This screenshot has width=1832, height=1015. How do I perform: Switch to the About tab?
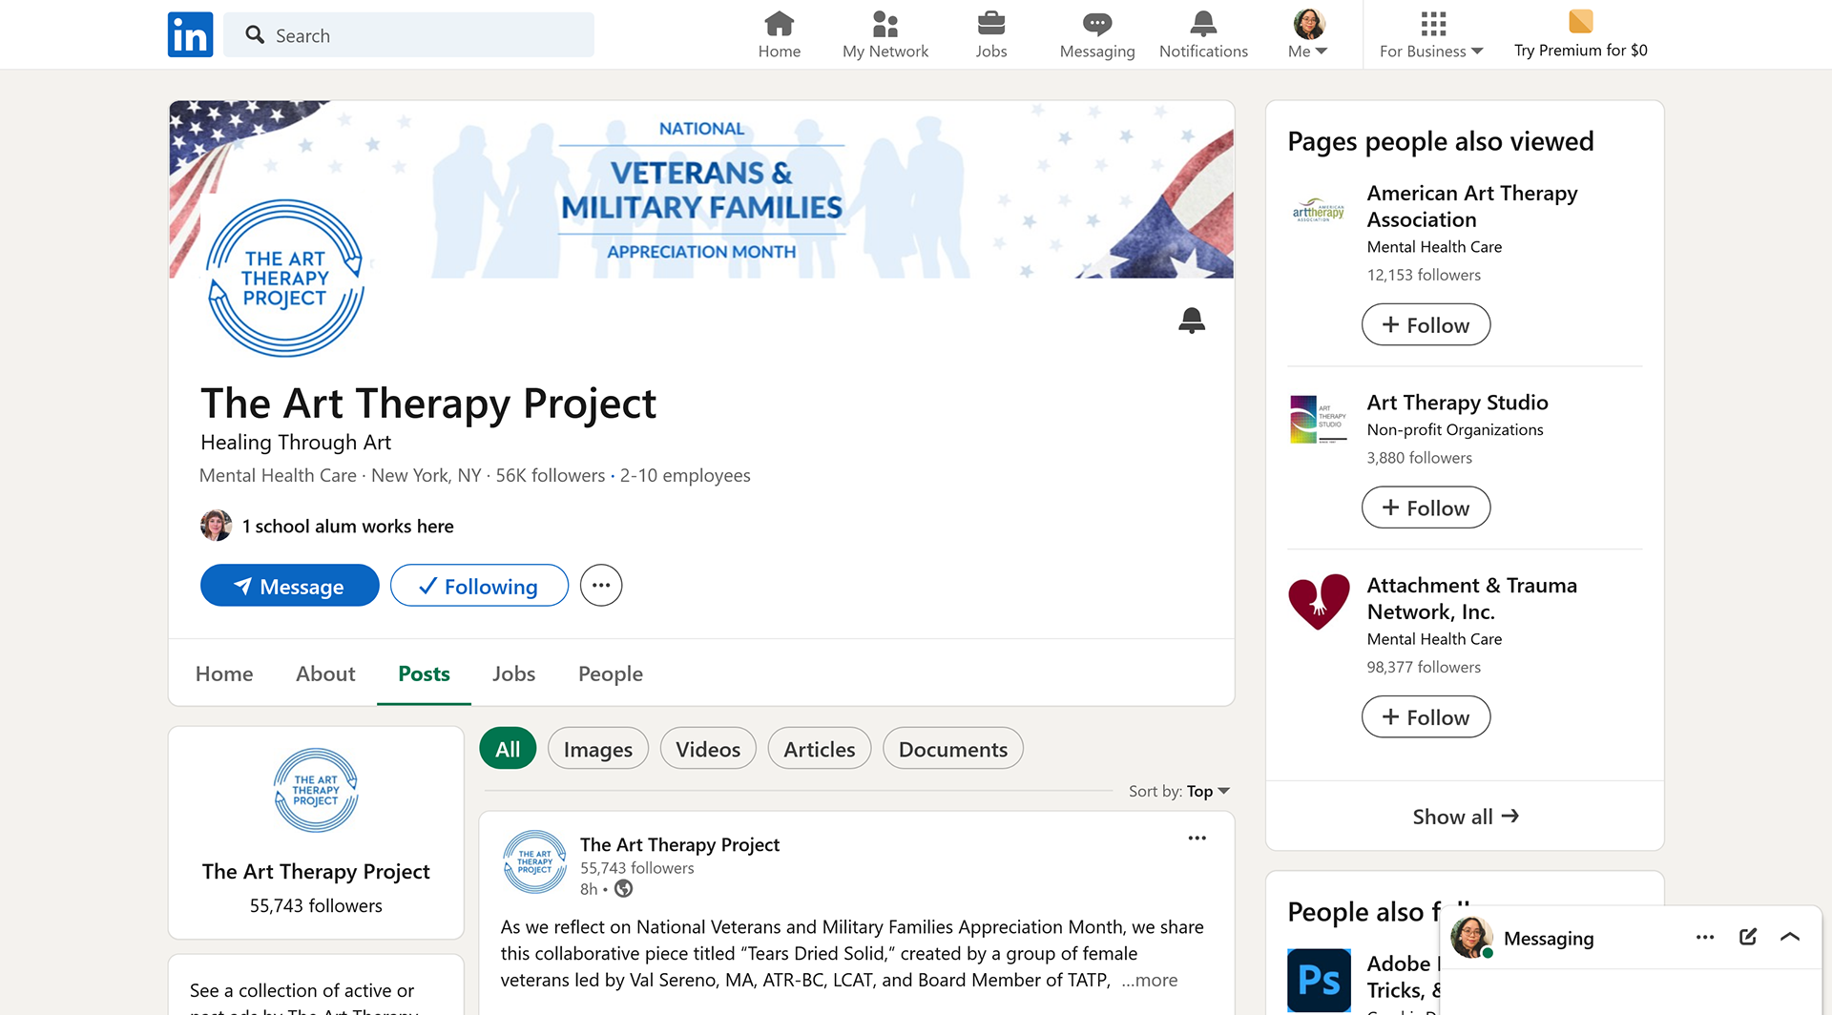point(325,673)
